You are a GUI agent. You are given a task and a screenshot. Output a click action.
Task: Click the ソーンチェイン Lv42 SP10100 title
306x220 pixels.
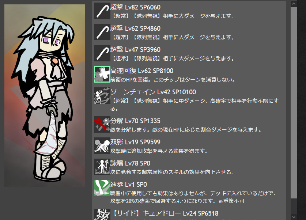pyautogui.click(x=153, y=92)
